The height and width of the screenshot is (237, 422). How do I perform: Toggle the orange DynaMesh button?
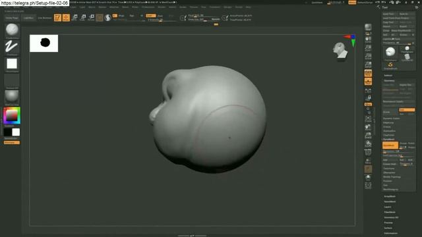[390, 145]
